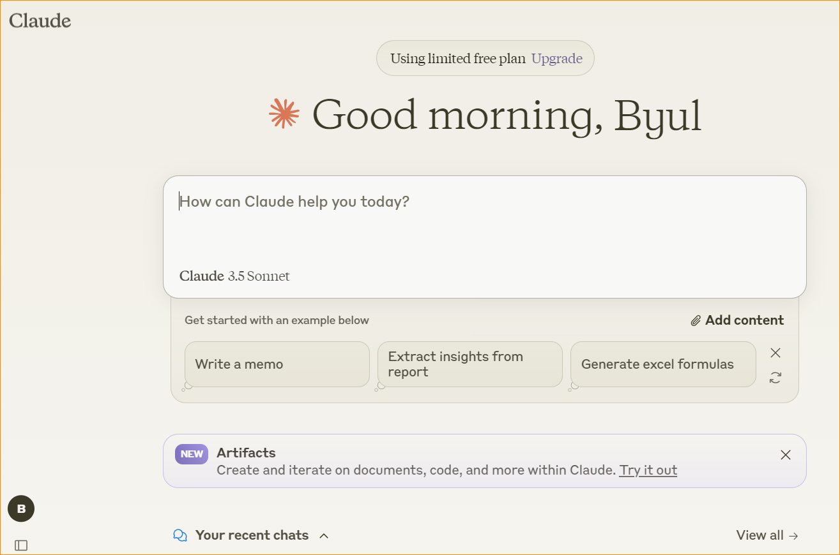Click the Using limited free plan text
Screen dimensions: 840x555
pos(458,59)
